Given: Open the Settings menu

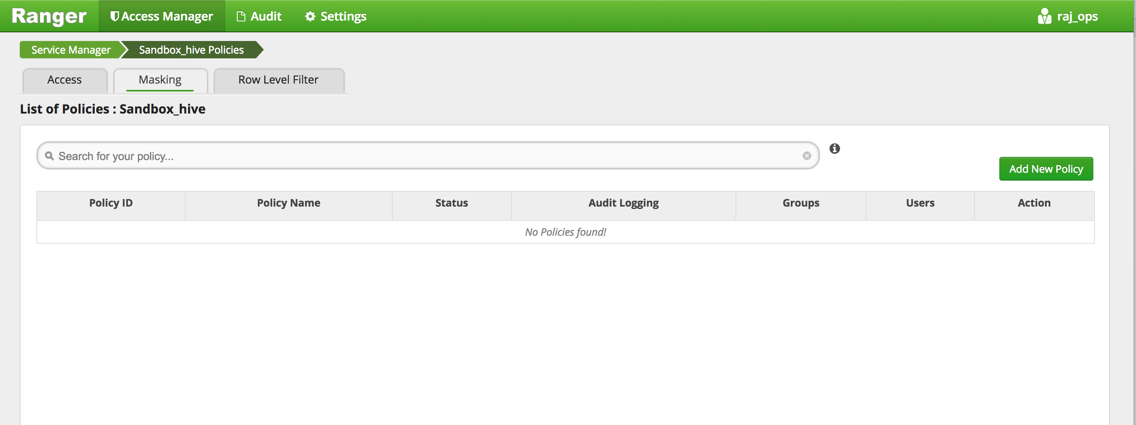Looking at the screenshot, I should click(336, 16).
